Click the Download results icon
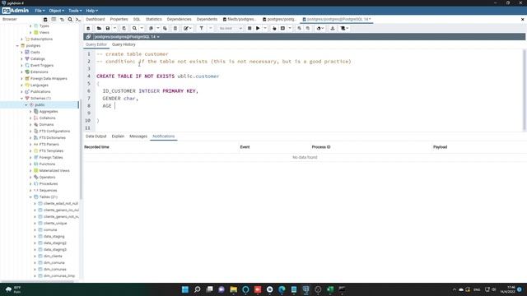This screenshot has height=296, width=527. click(333, 29)
